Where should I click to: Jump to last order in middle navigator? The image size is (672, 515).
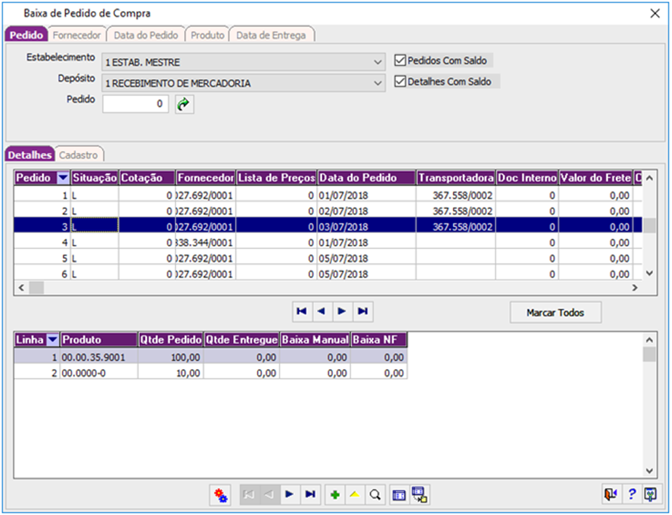point(363,312)
